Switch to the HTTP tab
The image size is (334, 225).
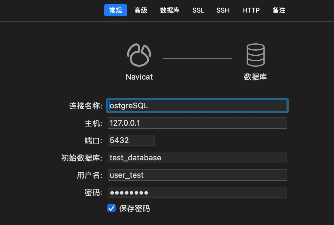[x=251, y=10]
